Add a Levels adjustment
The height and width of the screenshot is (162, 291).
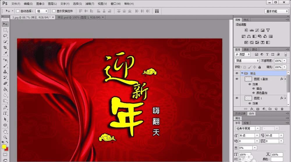[x=252, y=30]
